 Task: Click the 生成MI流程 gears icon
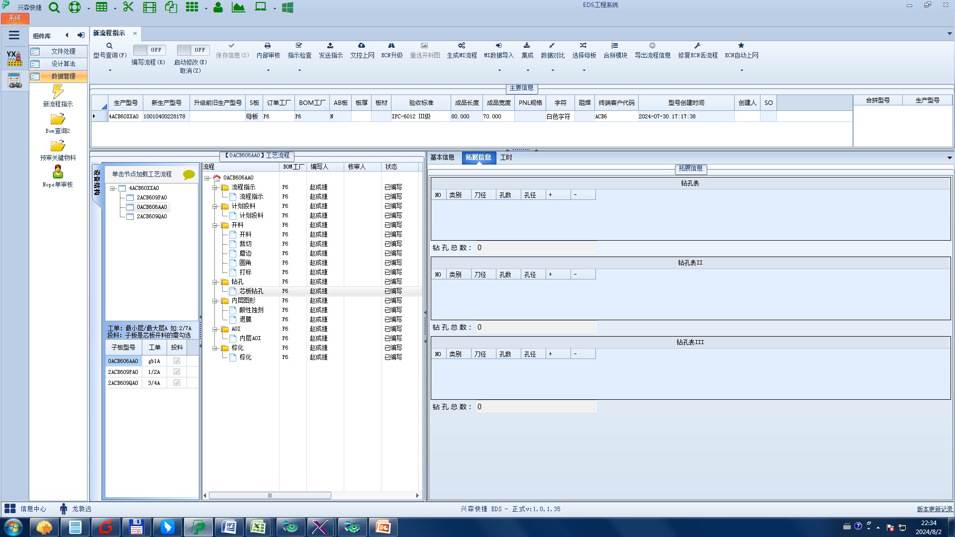coord(461,46)
